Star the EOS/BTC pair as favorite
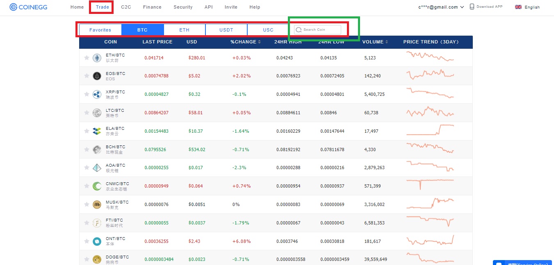 (87, 76)
